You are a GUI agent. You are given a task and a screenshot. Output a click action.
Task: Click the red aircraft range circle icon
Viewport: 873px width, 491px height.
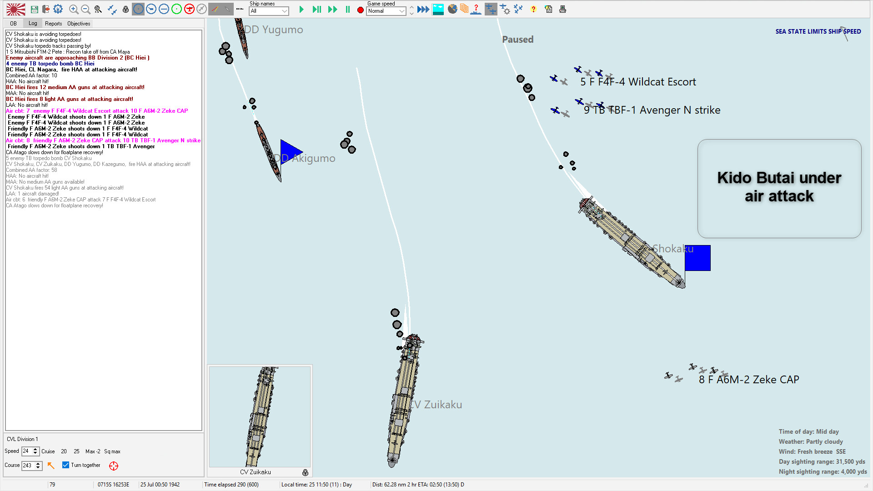pos(189,9)
